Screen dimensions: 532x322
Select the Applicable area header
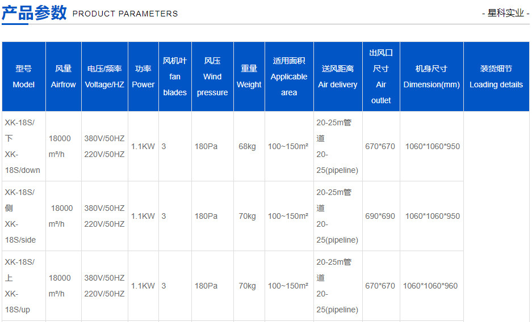pos(289,77)
